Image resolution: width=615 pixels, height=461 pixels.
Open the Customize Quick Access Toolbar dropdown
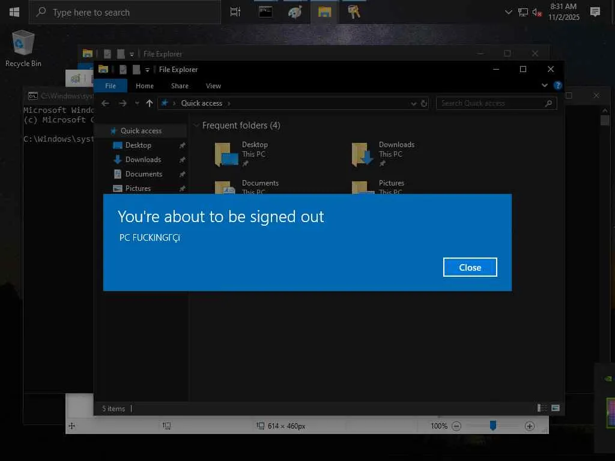(147, 70)
